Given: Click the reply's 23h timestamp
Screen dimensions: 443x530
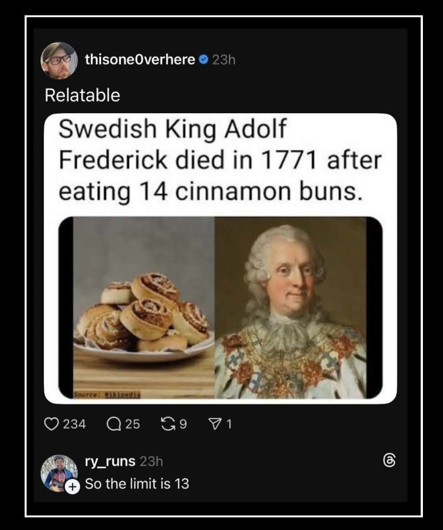Looking at the screenshot, I should 151,462.
